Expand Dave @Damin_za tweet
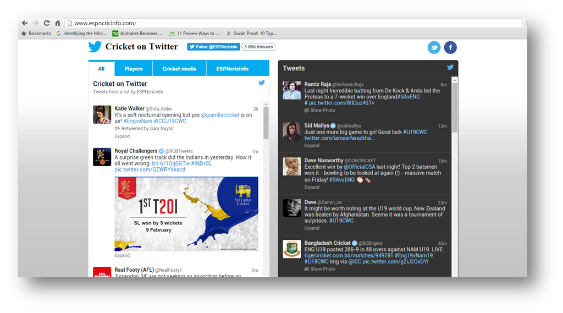This screenshot has height=313, width=563. (x=312, y=228)
